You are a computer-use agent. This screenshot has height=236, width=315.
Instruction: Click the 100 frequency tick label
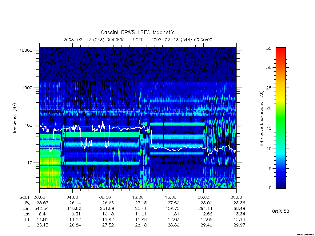[28, 125]
